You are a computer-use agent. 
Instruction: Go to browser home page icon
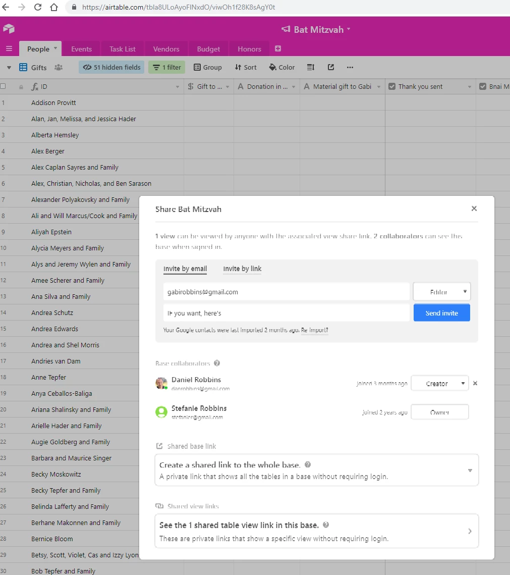[54, 7]
